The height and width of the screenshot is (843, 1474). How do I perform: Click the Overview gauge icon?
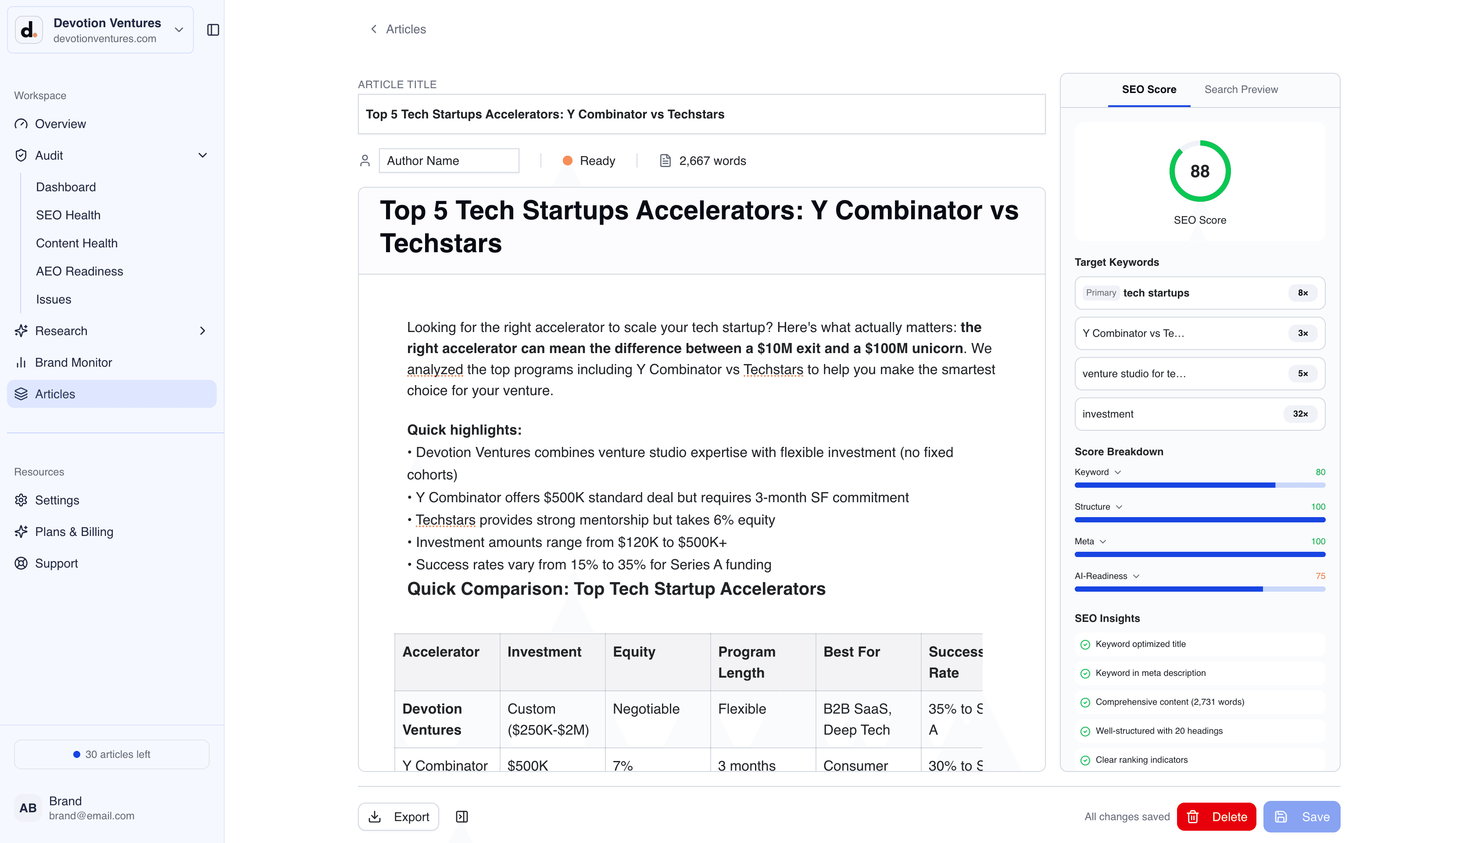tap(21, 124)
